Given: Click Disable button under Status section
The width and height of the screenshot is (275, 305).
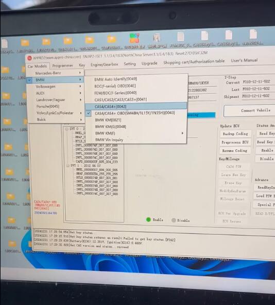Looking at the screenshot, I should coord(265,159).
